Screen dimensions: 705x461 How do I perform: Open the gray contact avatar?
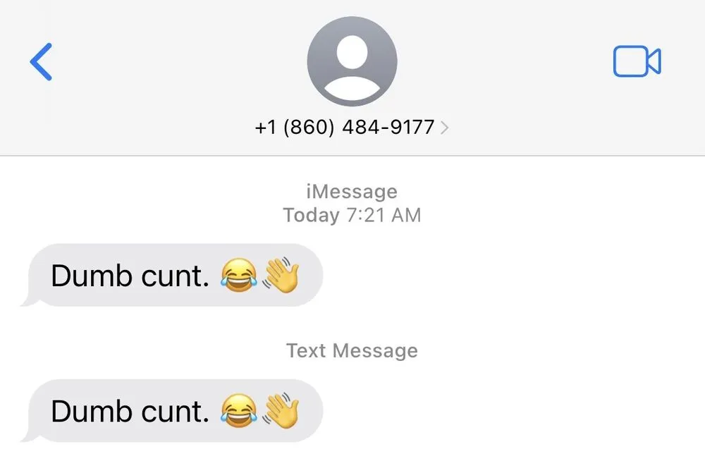pos(352,61)
